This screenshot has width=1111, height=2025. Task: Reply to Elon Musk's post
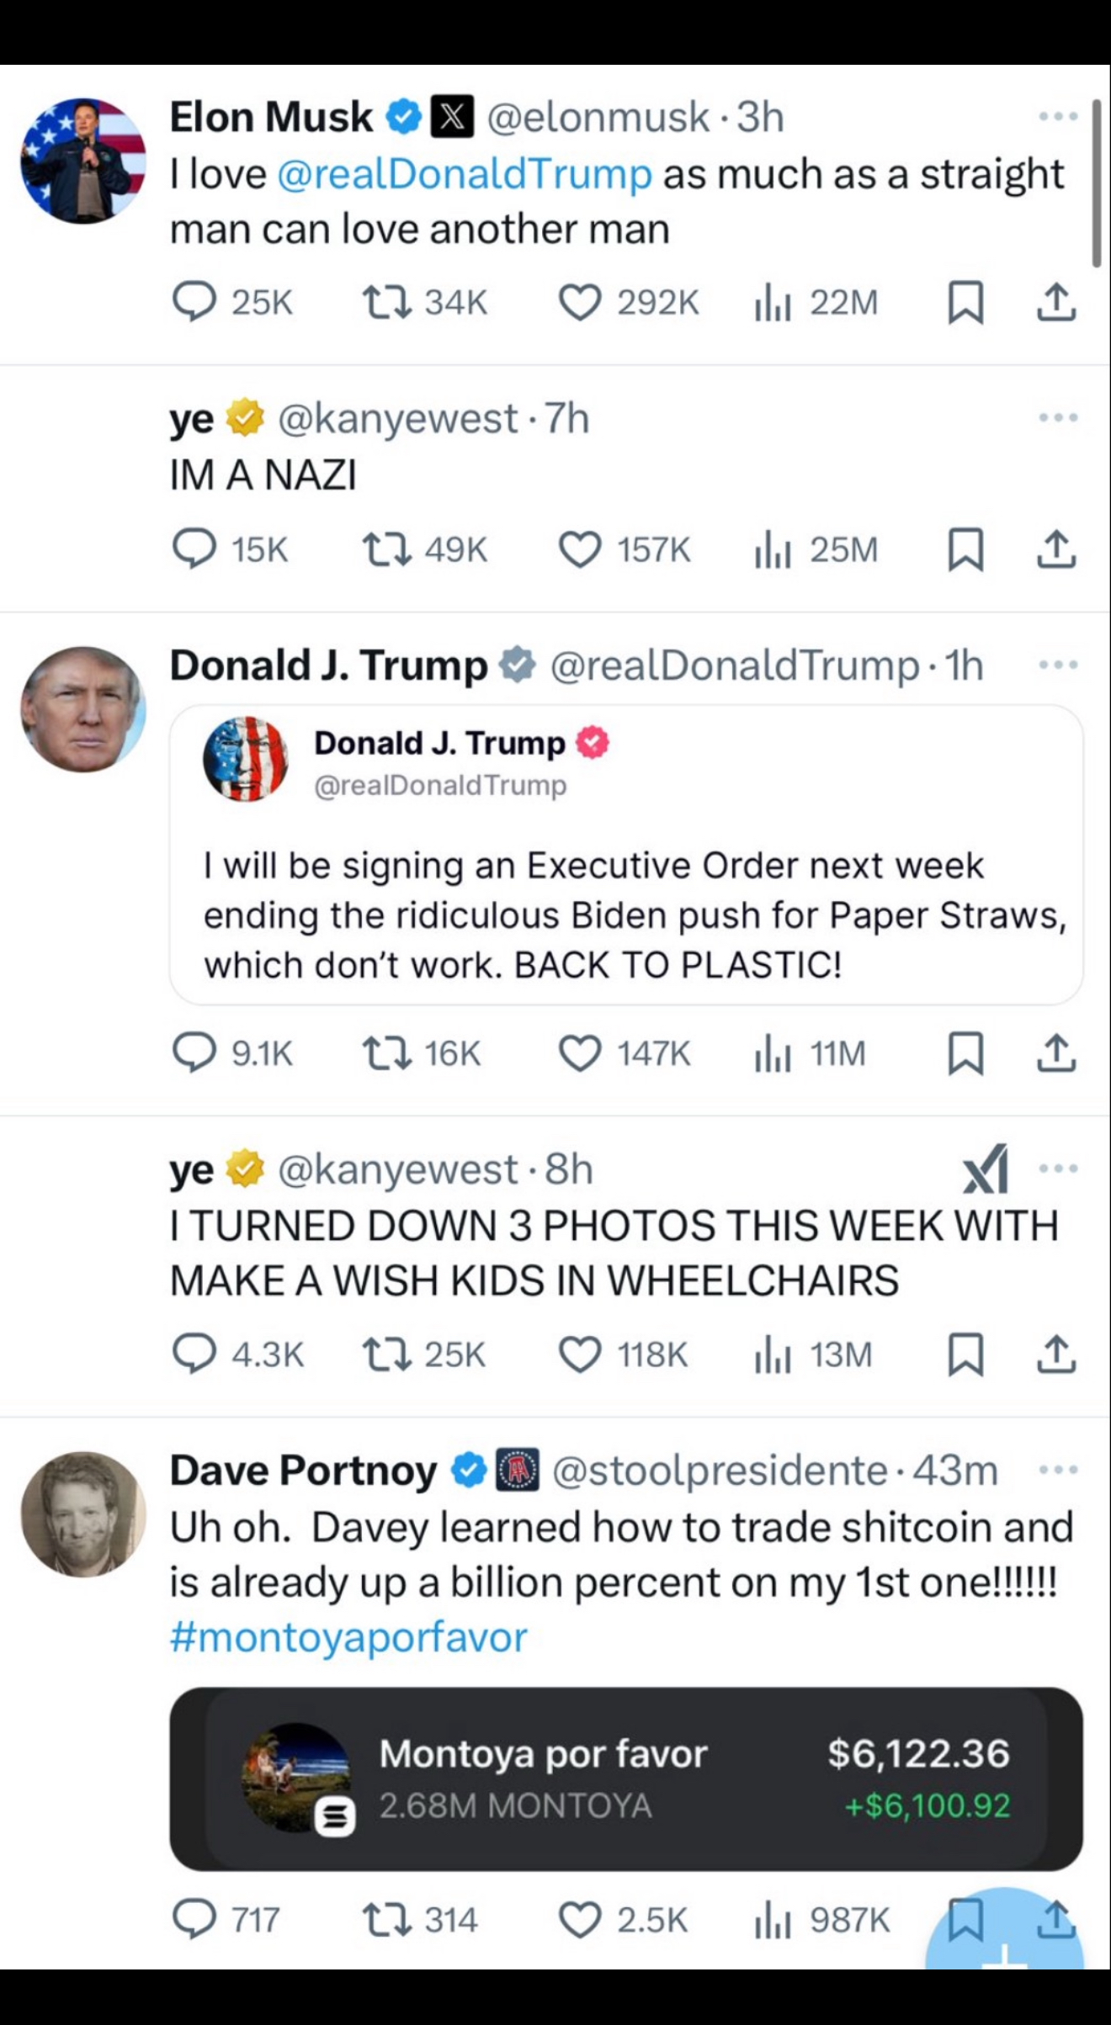pos(194,302)
